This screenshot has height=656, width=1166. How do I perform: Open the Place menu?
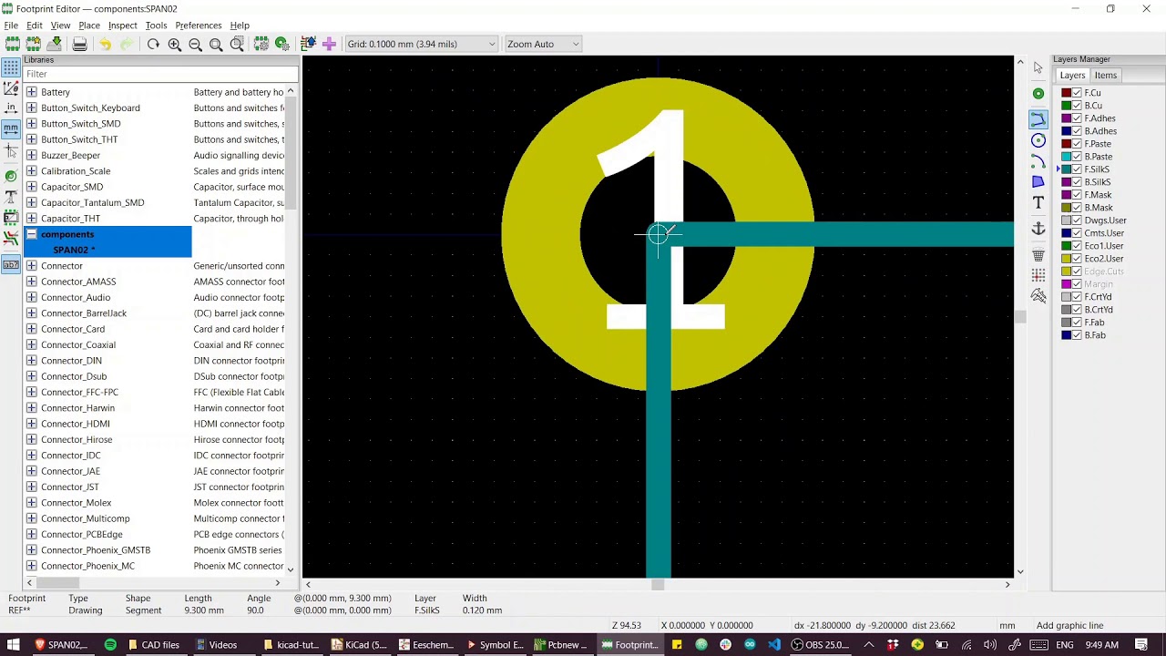pyautogui.click(x=89, y=26)
